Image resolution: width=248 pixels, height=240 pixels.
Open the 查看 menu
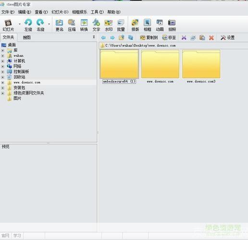pos(41,12)
